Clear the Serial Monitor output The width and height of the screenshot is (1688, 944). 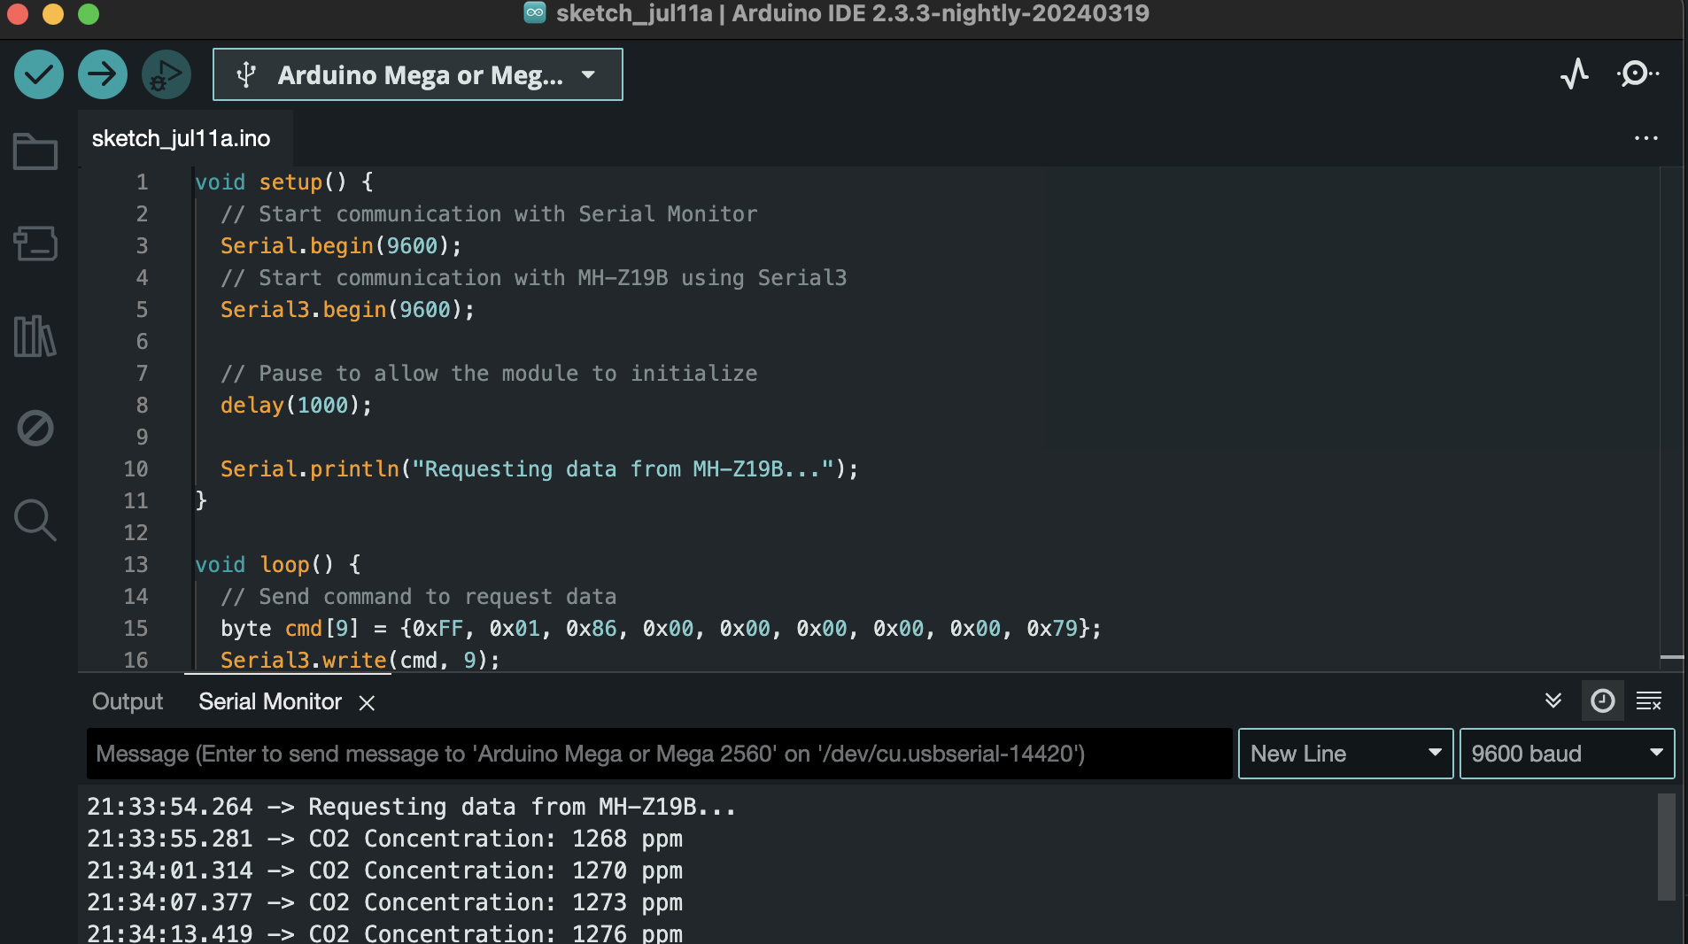click(x=1649, y=701)
